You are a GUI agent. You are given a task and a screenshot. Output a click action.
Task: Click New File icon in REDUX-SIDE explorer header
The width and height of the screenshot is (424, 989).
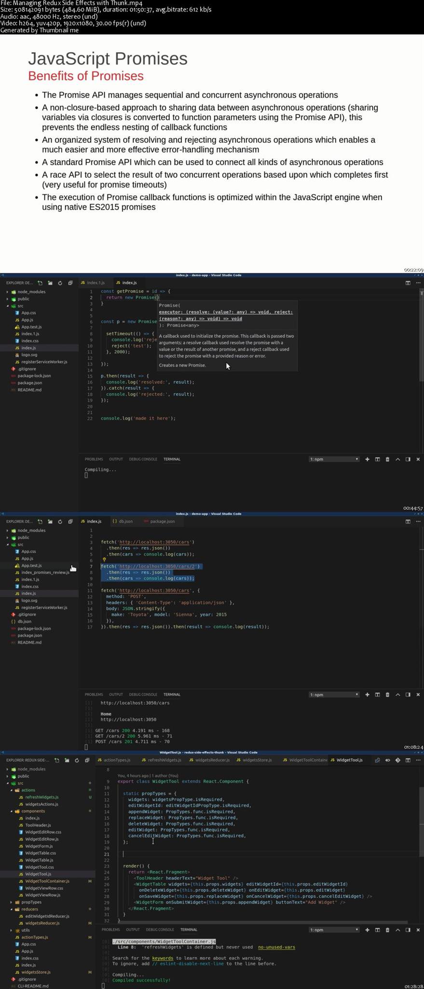(x=57, y=760)
